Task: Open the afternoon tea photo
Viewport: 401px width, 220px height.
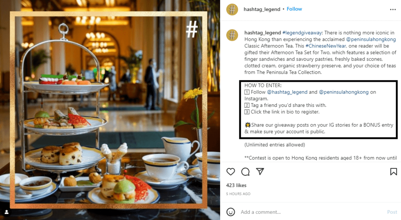Action: point(110,110)
